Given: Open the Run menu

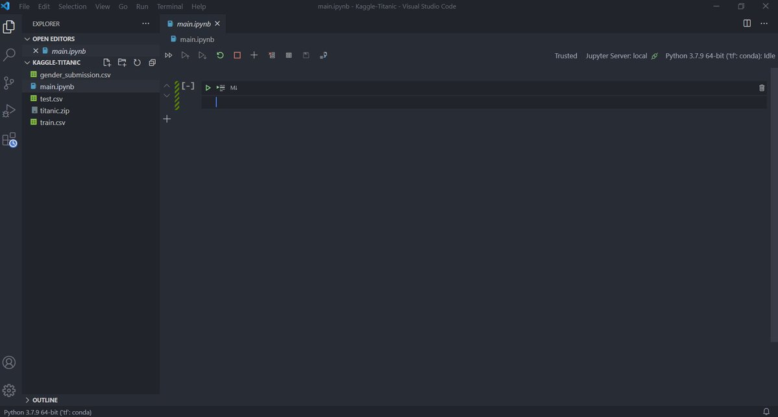Looking at the screenshot, I should click(142, 6).
